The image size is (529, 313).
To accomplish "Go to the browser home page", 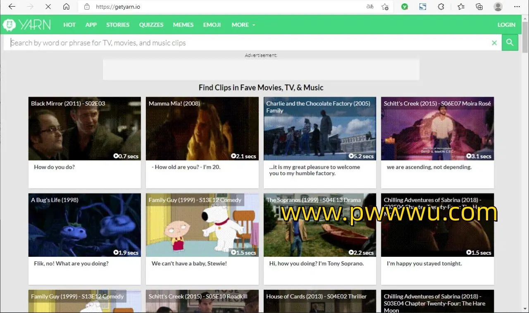I will coord(66,7).
